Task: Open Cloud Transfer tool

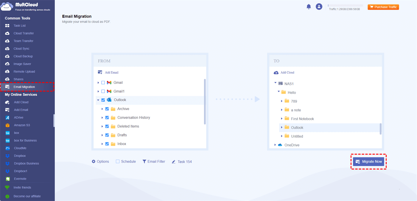Action: [x=24, y=33]
